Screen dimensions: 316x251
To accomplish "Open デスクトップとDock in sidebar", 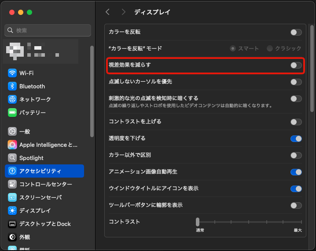I will coord(44,224).
